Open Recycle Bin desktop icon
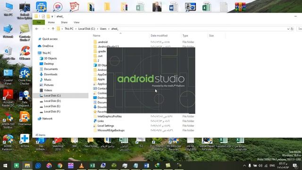 (8, 53)
